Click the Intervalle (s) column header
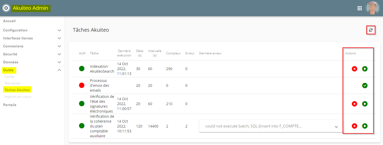Viewport: 383px width, 145px height. [x=155, y=53]
